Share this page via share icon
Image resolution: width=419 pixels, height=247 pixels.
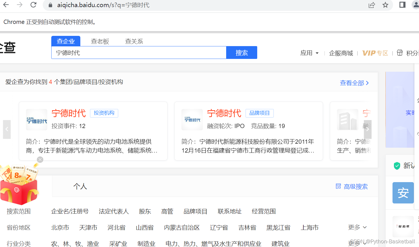tap(372, 5)
